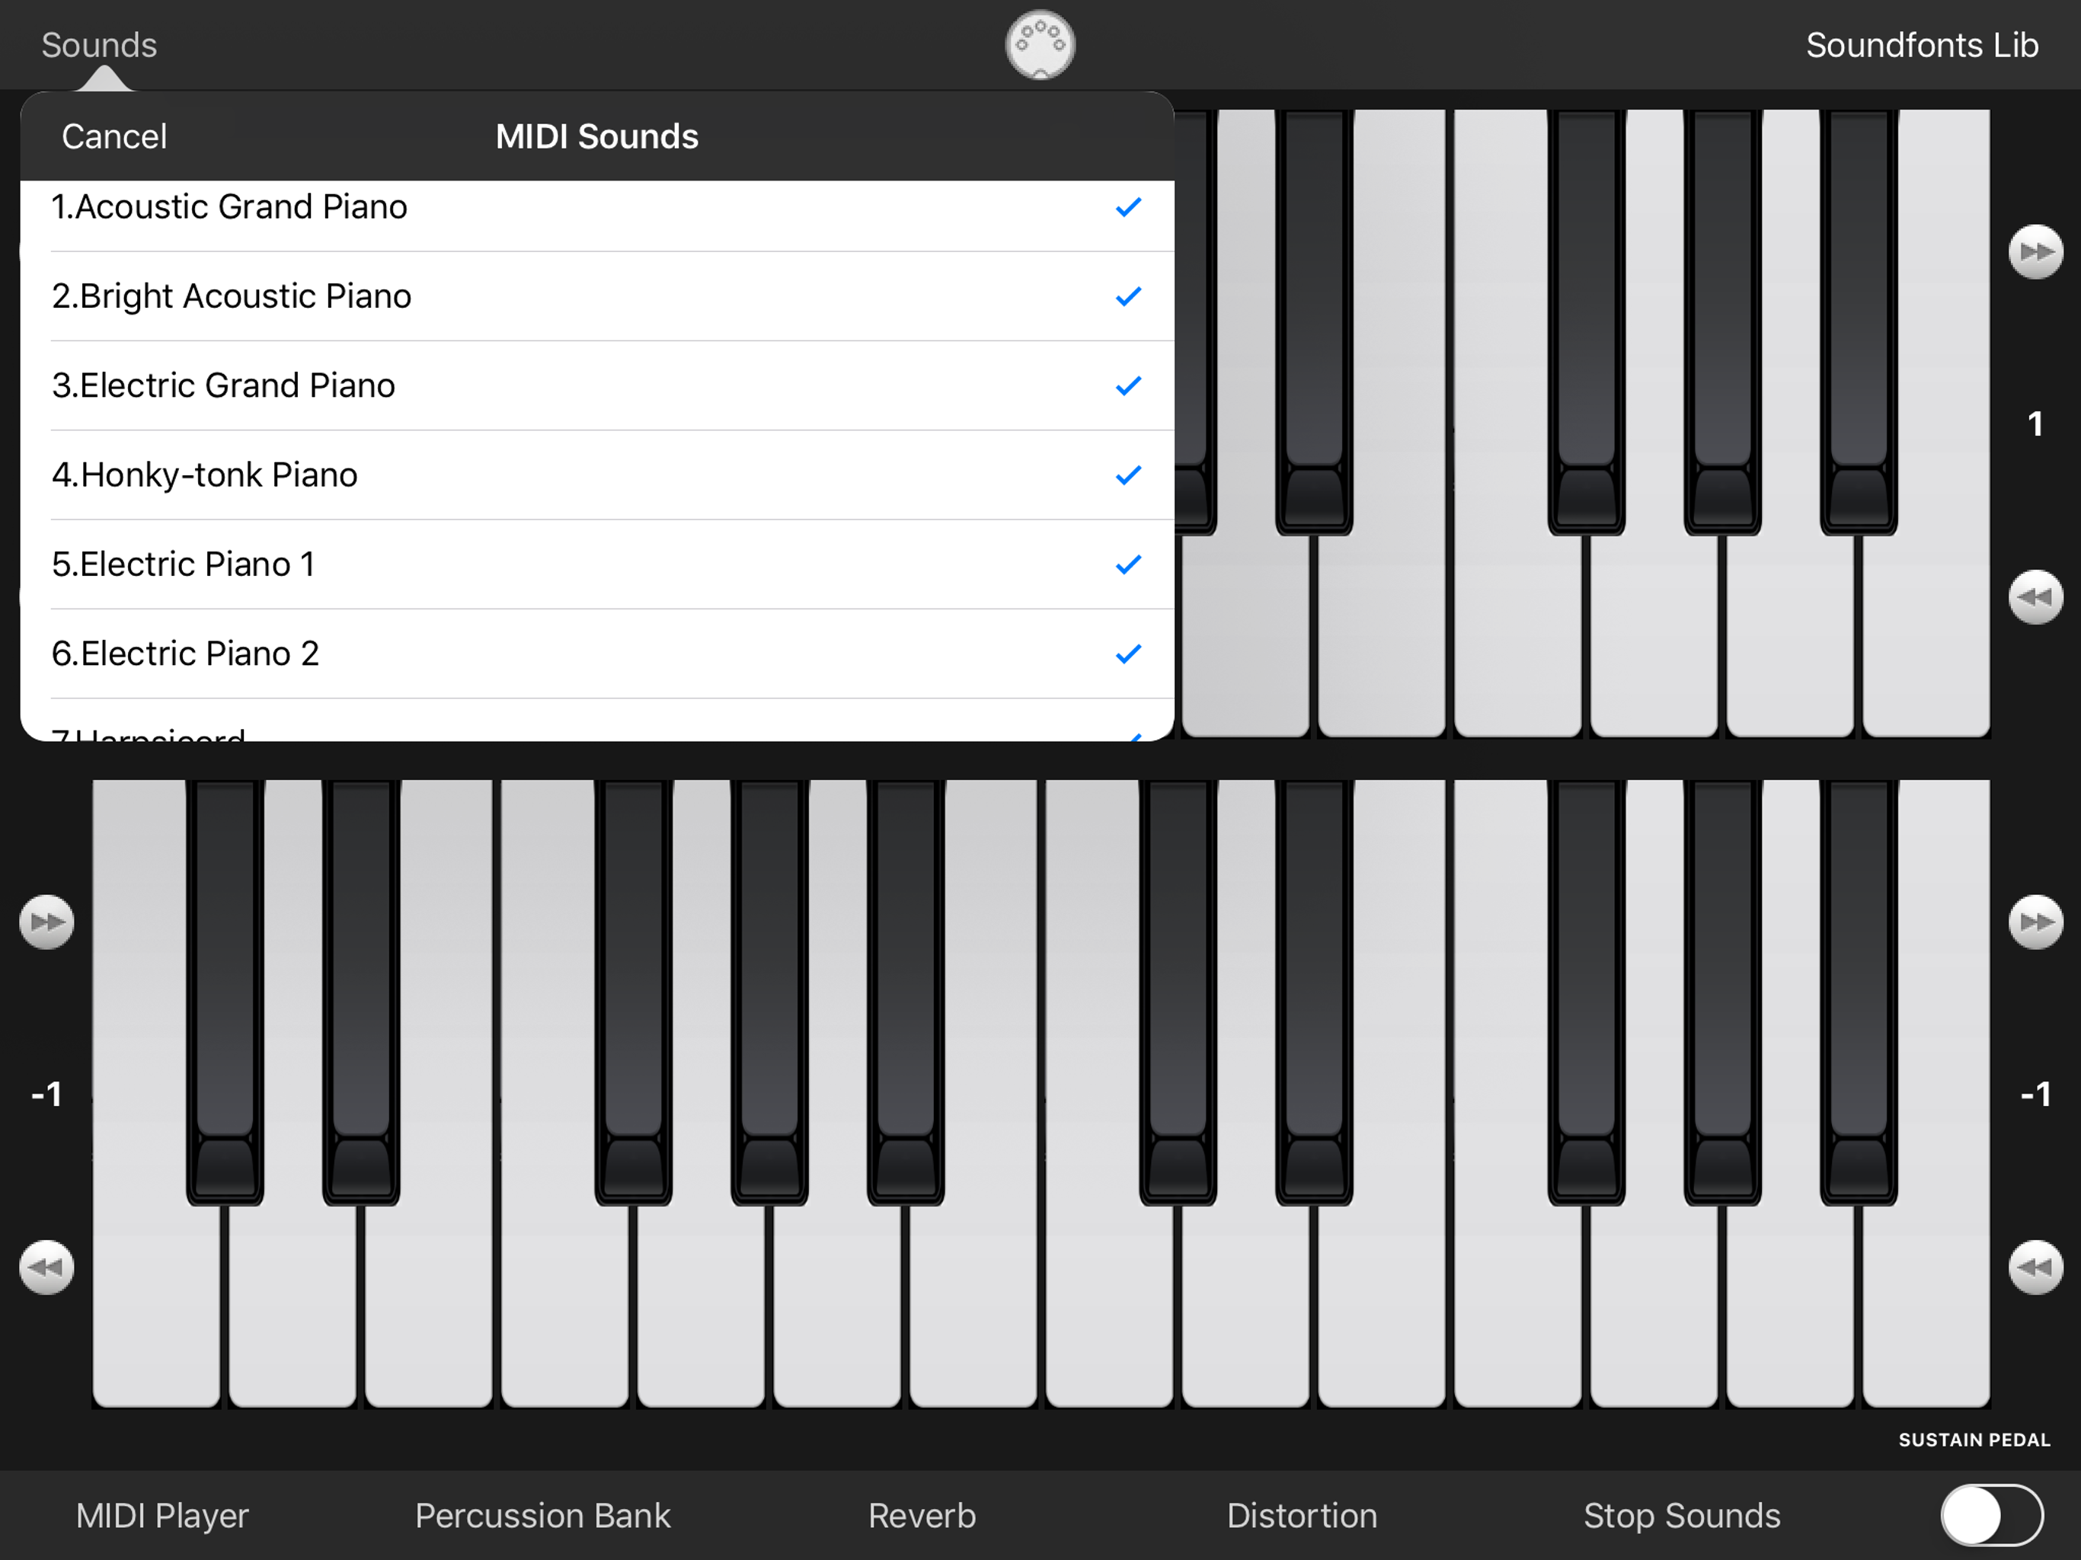Select 6.Electric Piano 2 from list

(593, 652)
